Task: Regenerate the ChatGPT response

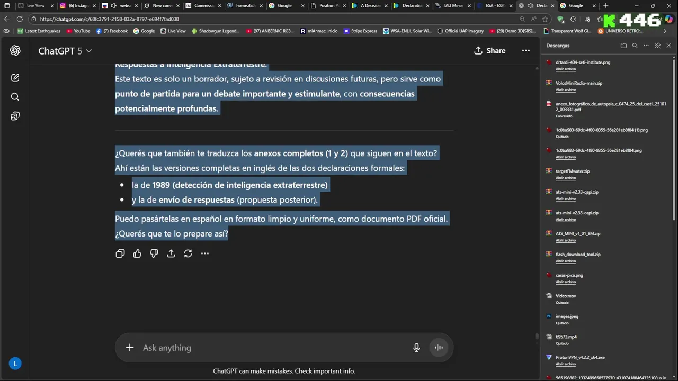Action: pos(188,253)
